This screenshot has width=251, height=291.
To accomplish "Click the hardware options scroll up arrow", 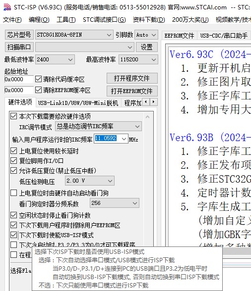I will point(148,117).
